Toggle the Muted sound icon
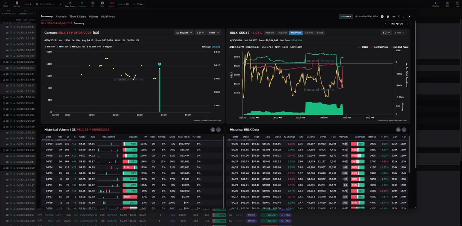The height and width of the screenshot is (226, 462). click(112, 3)
